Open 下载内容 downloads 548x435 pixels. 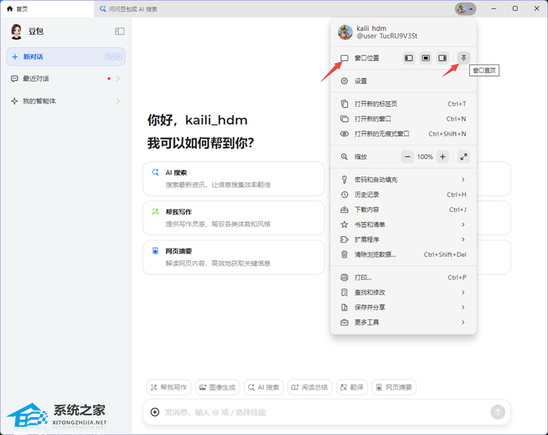pyautogui.click(x=403, y=210)
